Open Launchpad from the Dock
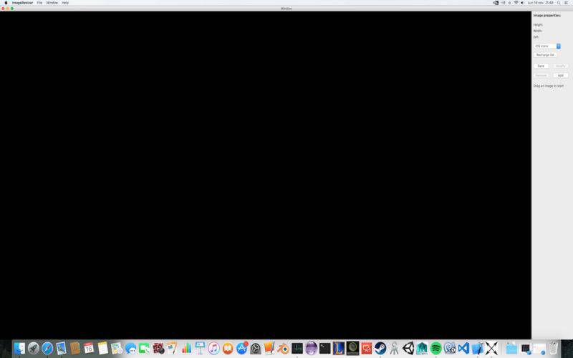Image resolution: width=573 pixels, height=358 pixels. [33, 348]
